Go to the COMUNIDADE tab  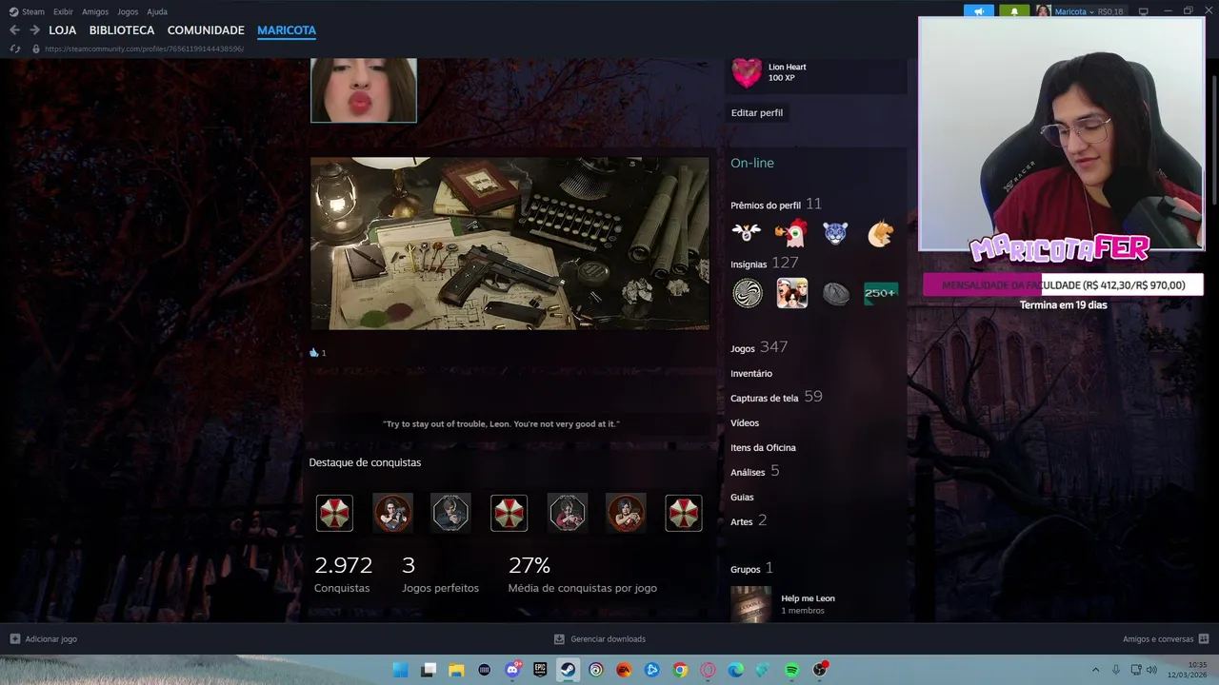pos(206,30)
